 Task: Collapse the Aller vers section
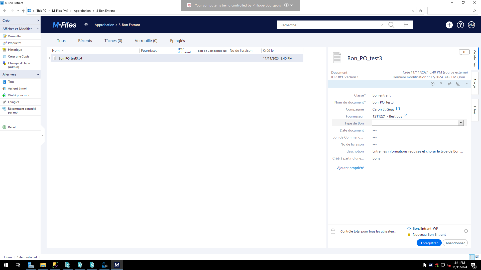[38, 74]
